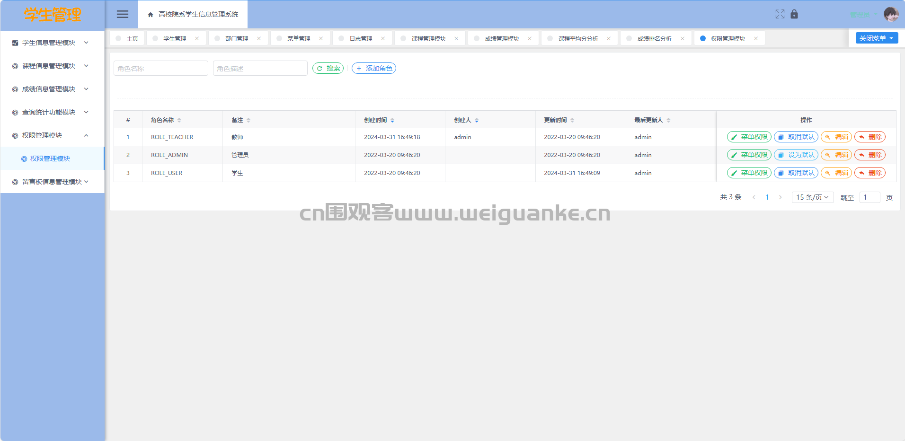This screenshot has width=905, height=441.
Task: Switch to 课程平均分分析 tab
Action: click(578, 39)
